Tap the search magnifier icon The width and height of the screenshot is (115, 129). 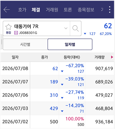click(x=76, y=28)
